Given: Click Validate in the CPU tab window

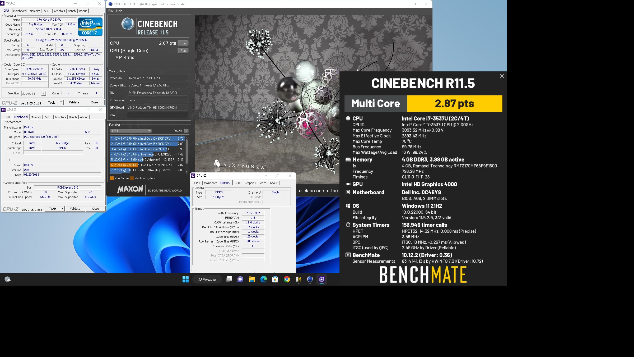Looking at the screenshot, I should click(x=74, y=102).
